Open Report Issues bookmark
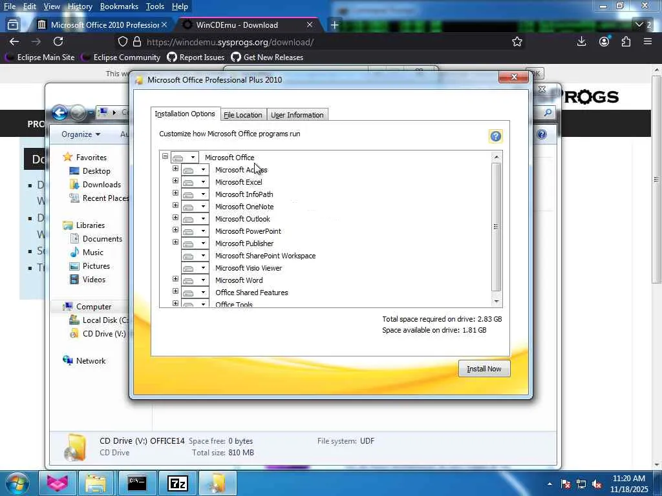 point(195,57)
